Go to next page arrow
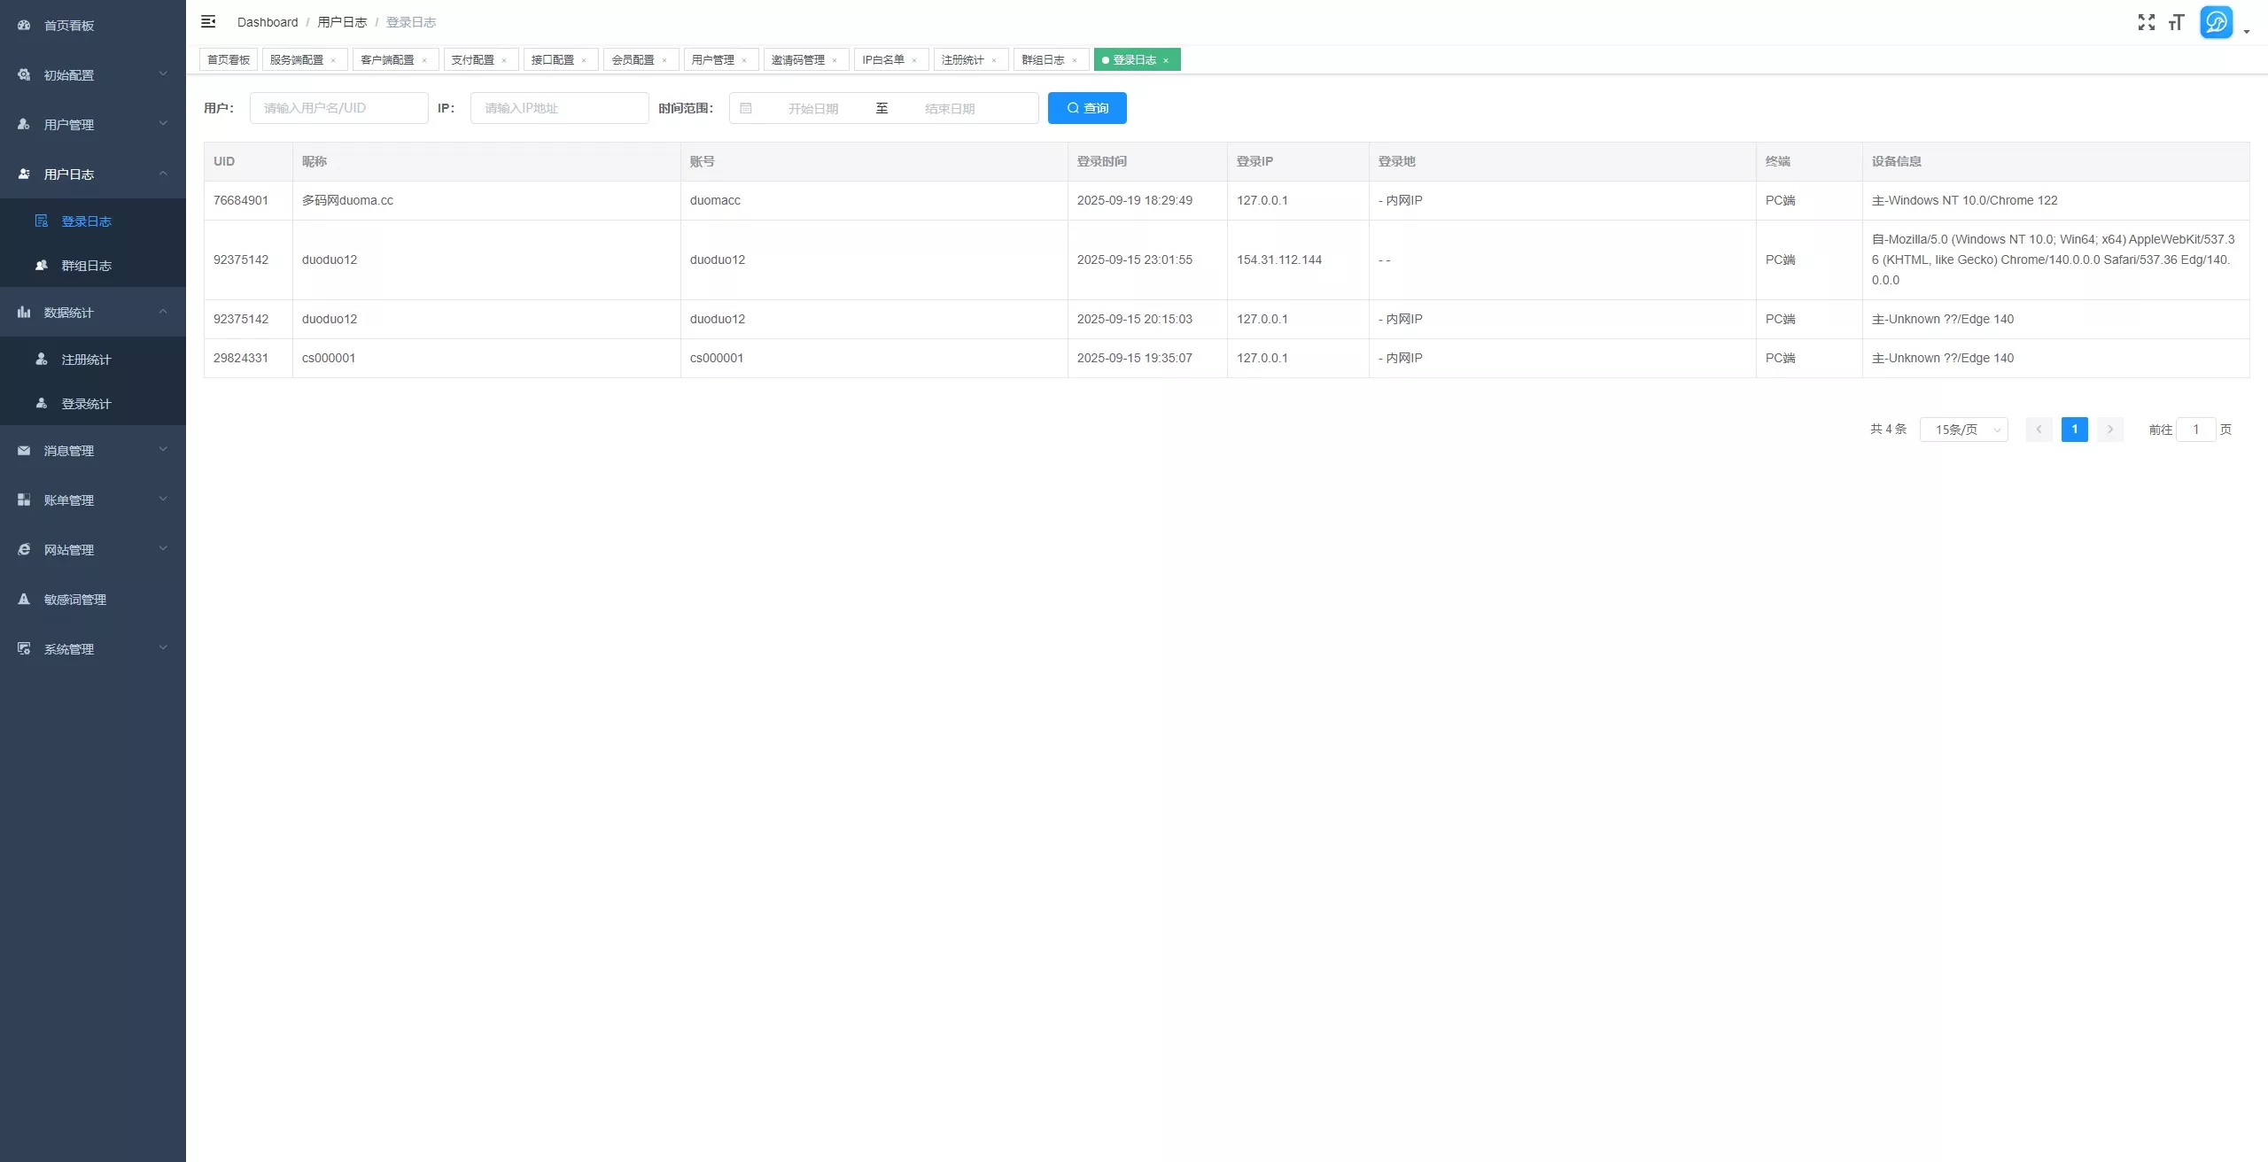This screenshot has height=1162, width=2268. click(x=2109, y=430)
